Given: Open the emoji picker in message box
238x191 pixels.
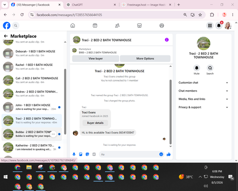Looking at the screenshot, I should (161, 154).
